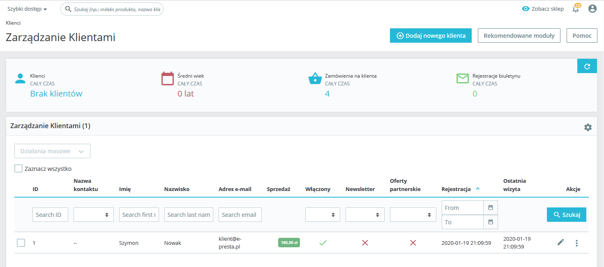The width and height of the screenshot is (604, 267).
Task: Click the refresh statistics icon button
Action: click(x=587, y=66)
